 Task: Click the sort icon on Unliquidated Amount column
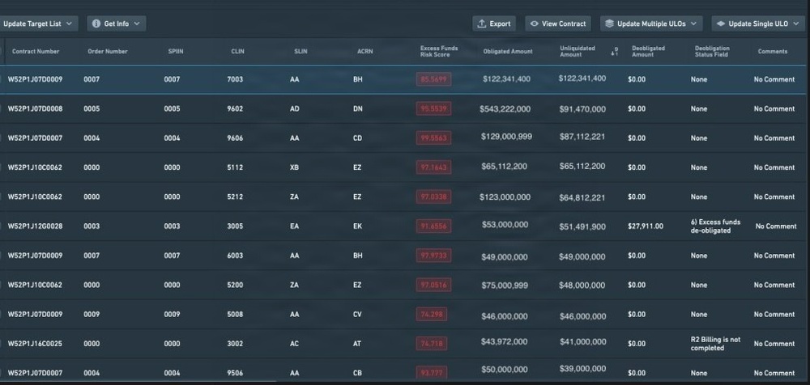point(614,52)
